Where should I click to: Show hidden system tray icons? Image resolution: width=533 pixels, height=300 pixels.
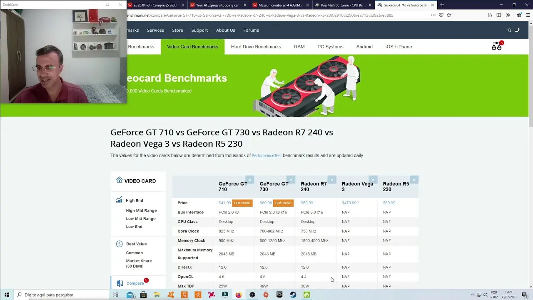pyautogui.click(x=472, y=295)
